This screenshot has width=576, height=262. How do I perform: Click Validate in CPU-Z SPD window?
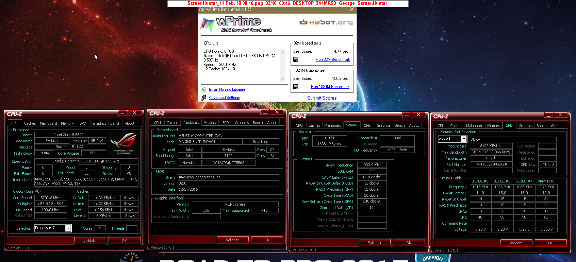point(516,243)
